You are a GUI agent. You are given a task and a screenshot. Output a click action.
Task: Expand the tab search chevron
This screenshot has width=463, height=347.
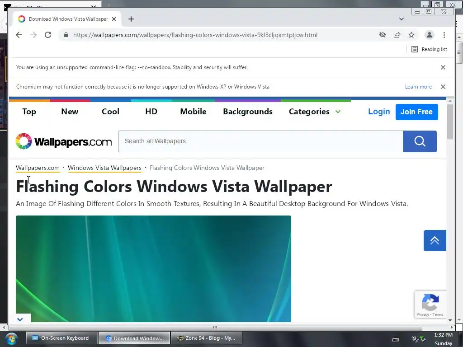click(402, 19)
